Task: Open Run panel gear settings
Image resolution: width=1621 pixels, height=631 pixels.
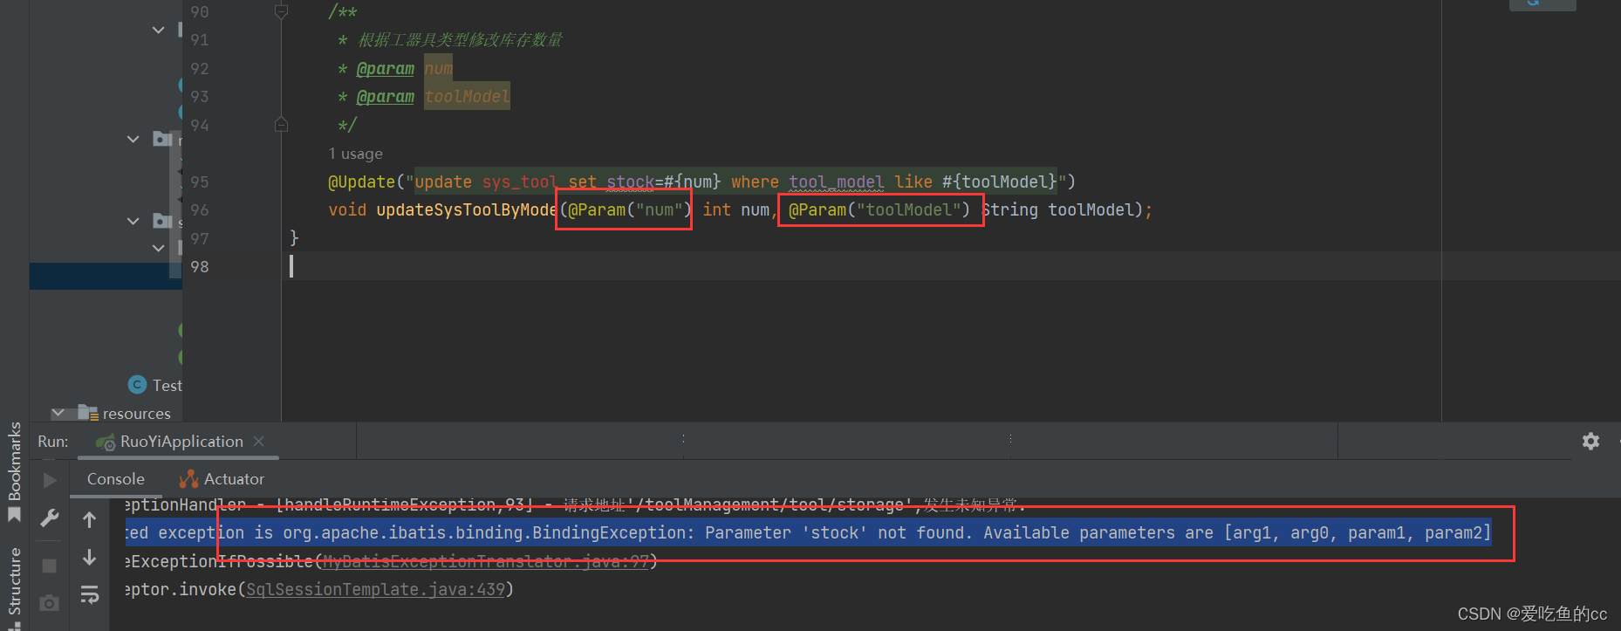Action: (x=1590, y=442)
